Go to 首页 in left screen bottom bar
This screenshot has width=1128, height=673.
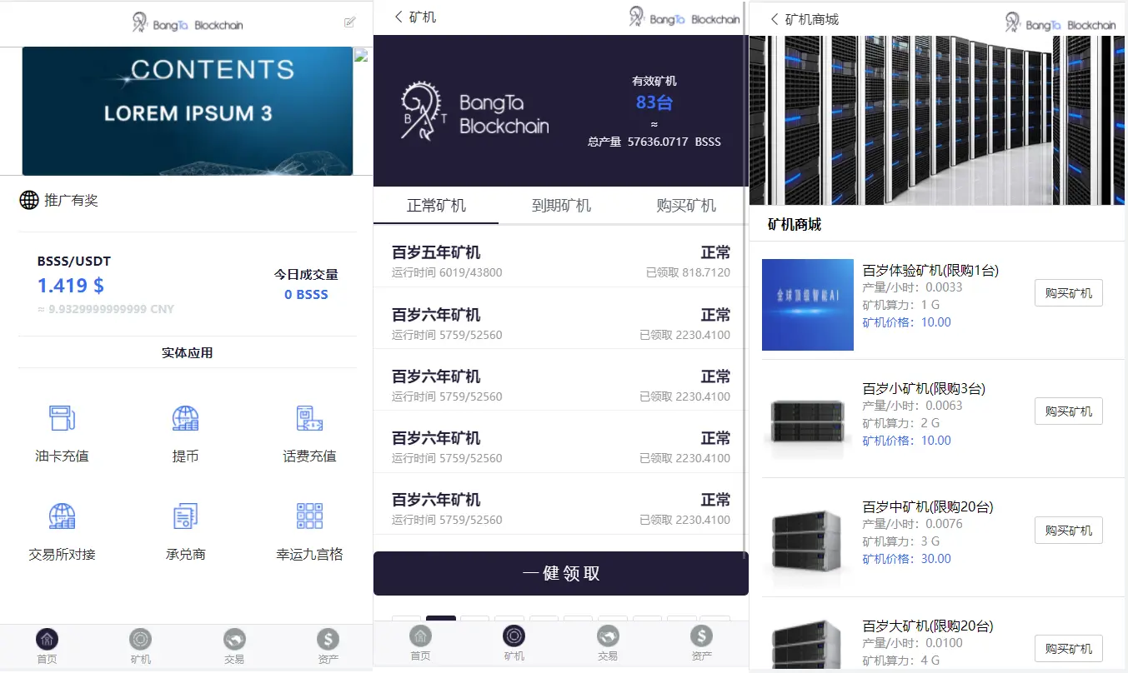(47, 646)
